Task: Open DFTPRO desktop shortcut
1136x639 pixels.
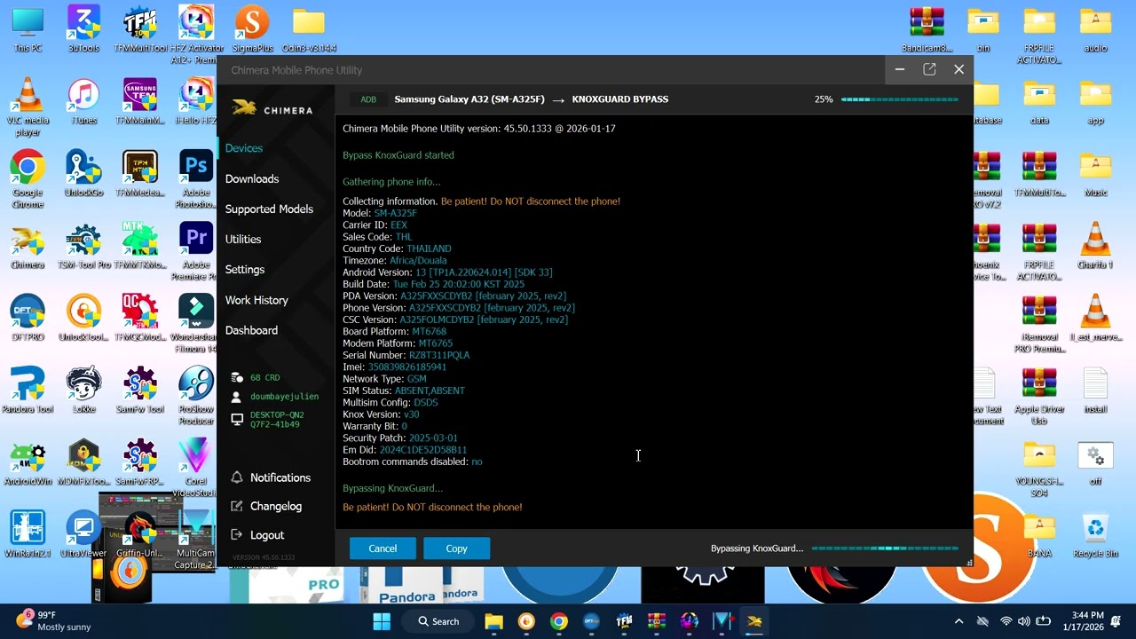Action: point(28,318)
